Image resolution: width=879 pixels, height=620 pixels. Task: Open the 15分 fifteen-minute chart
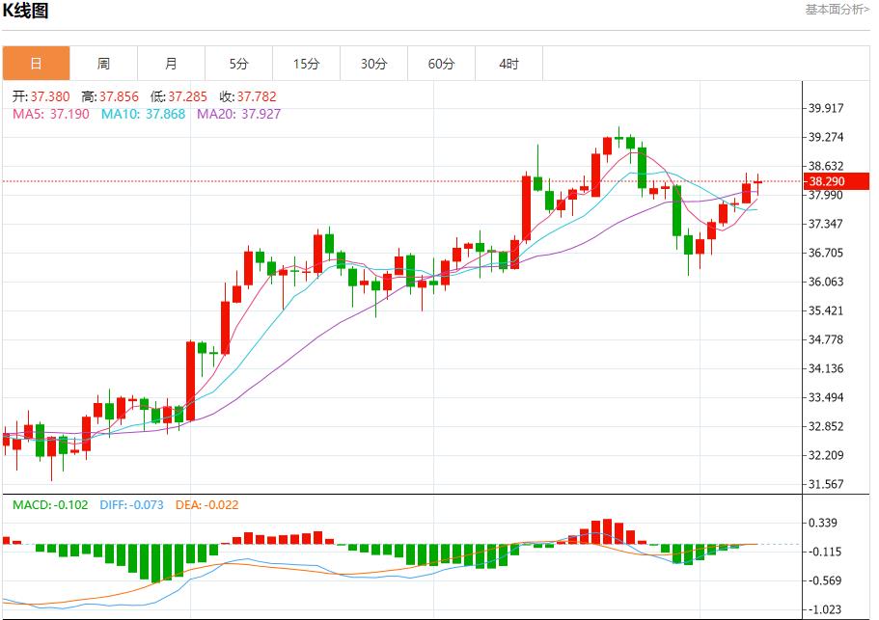pos(307,62)
